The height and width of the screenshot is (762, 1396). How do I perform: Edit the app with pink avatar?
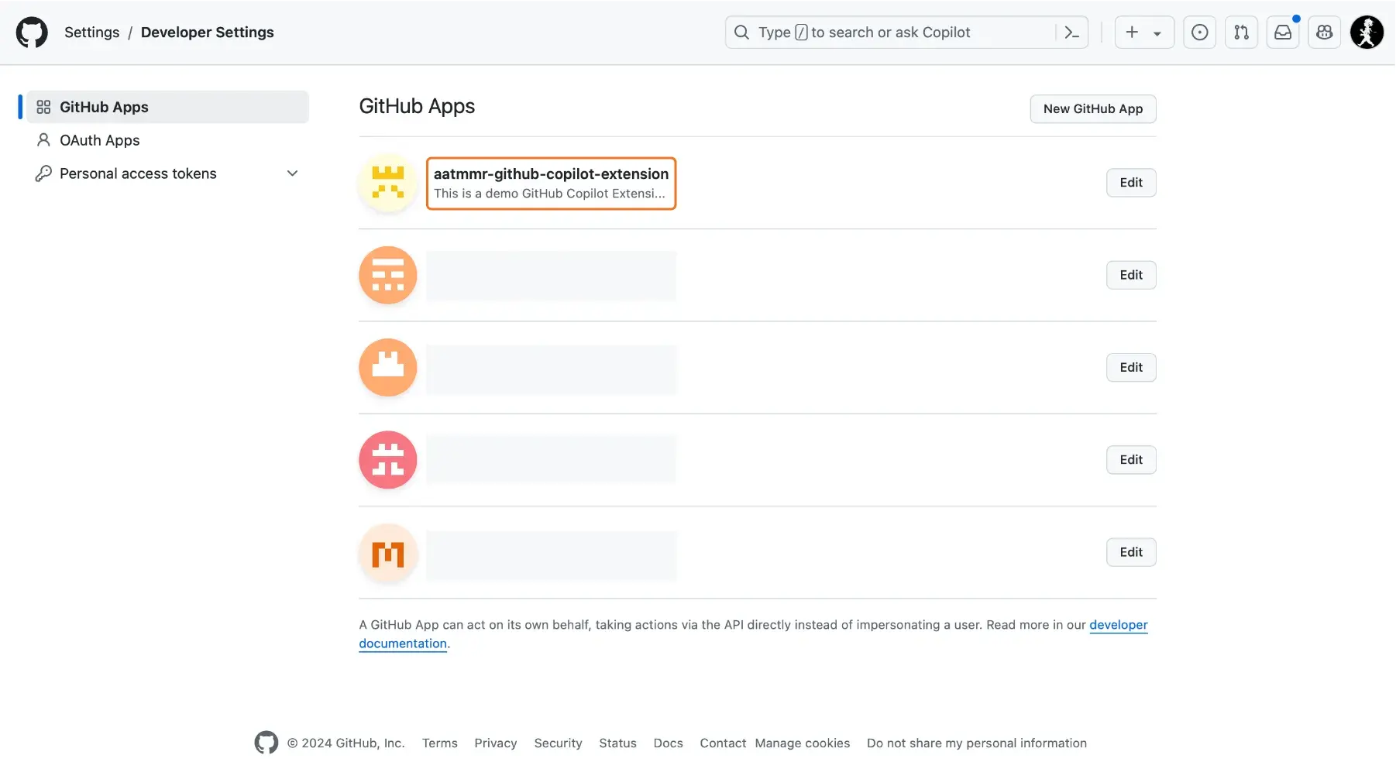click(x=1131, y=460)
